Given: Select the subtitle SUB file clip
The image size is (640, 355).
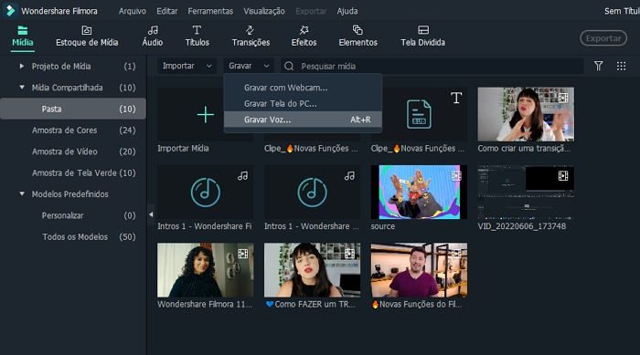Looking at the screenshot, I should click(x=419, y=114).
